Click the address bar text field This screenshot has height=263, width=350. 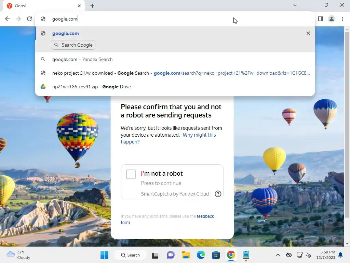point(175,19)
